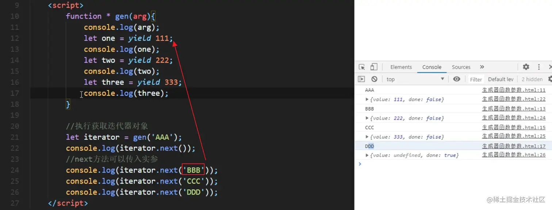
Task: Click the console.log(three); code line
Action: [126, 93]
